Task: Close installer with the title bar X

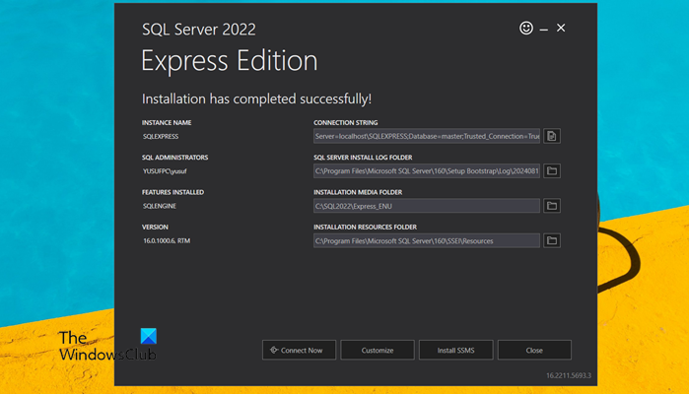Action: [x=561, y=29]
